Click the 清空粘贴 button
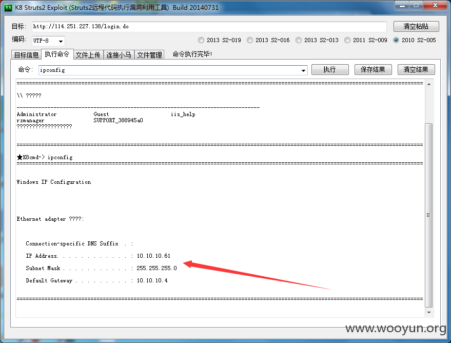Viewport: 451px width, 343px height. [416, 26]
